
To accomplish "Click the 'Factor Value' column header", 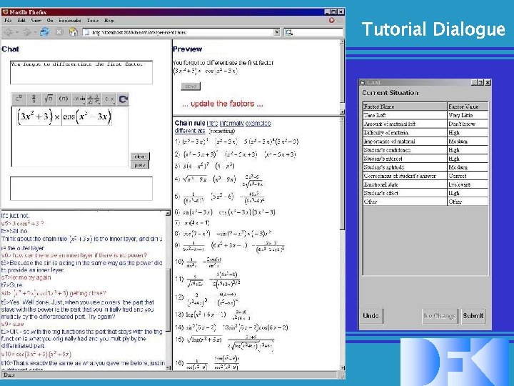I will [468, 107].
